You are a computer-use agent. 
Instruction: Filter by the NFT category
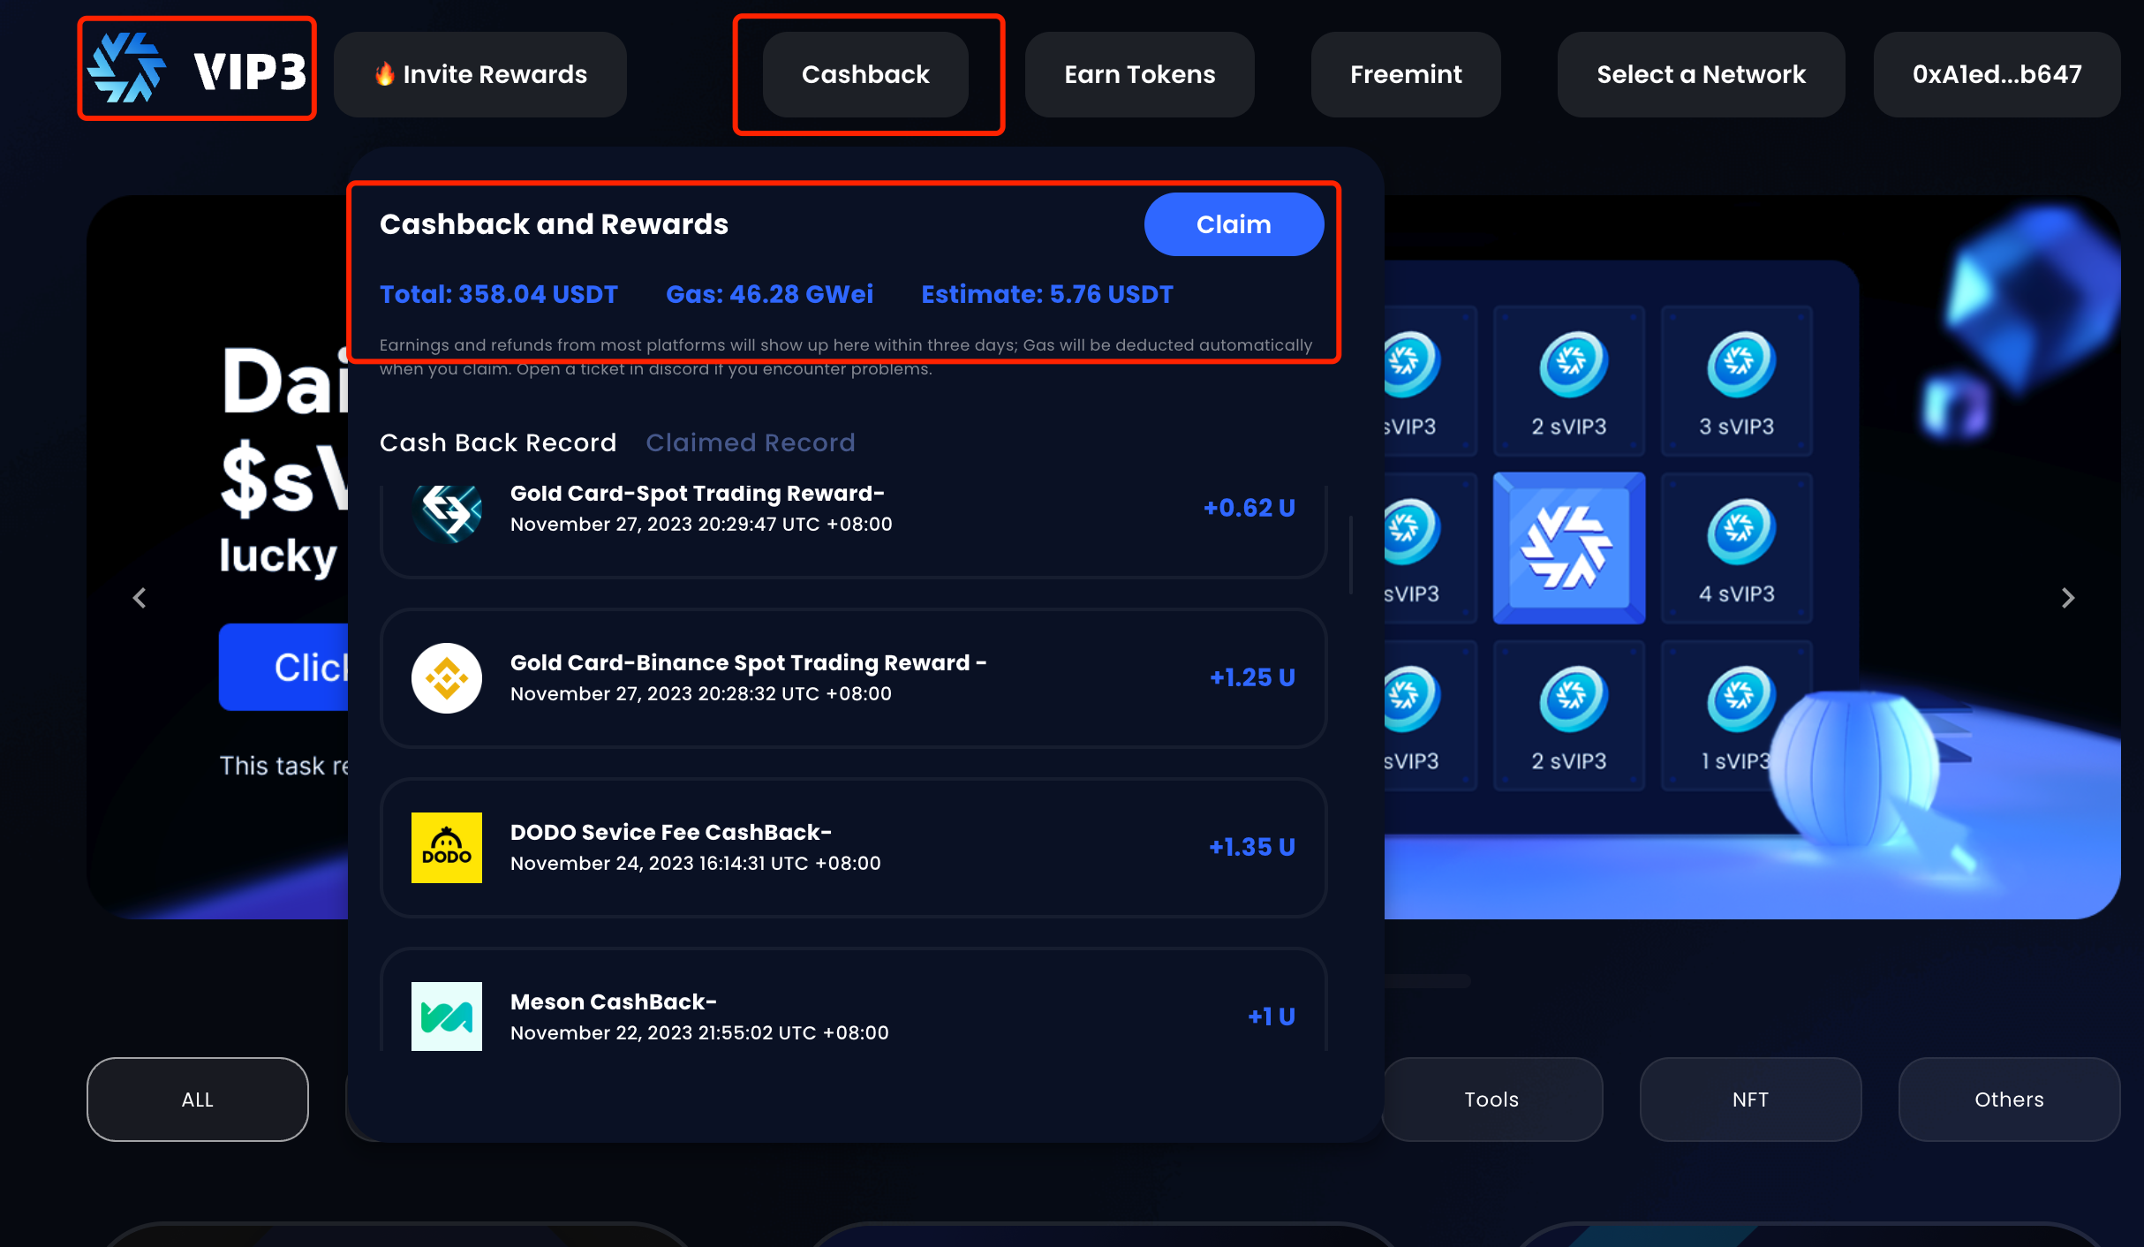[1749, 1100]
